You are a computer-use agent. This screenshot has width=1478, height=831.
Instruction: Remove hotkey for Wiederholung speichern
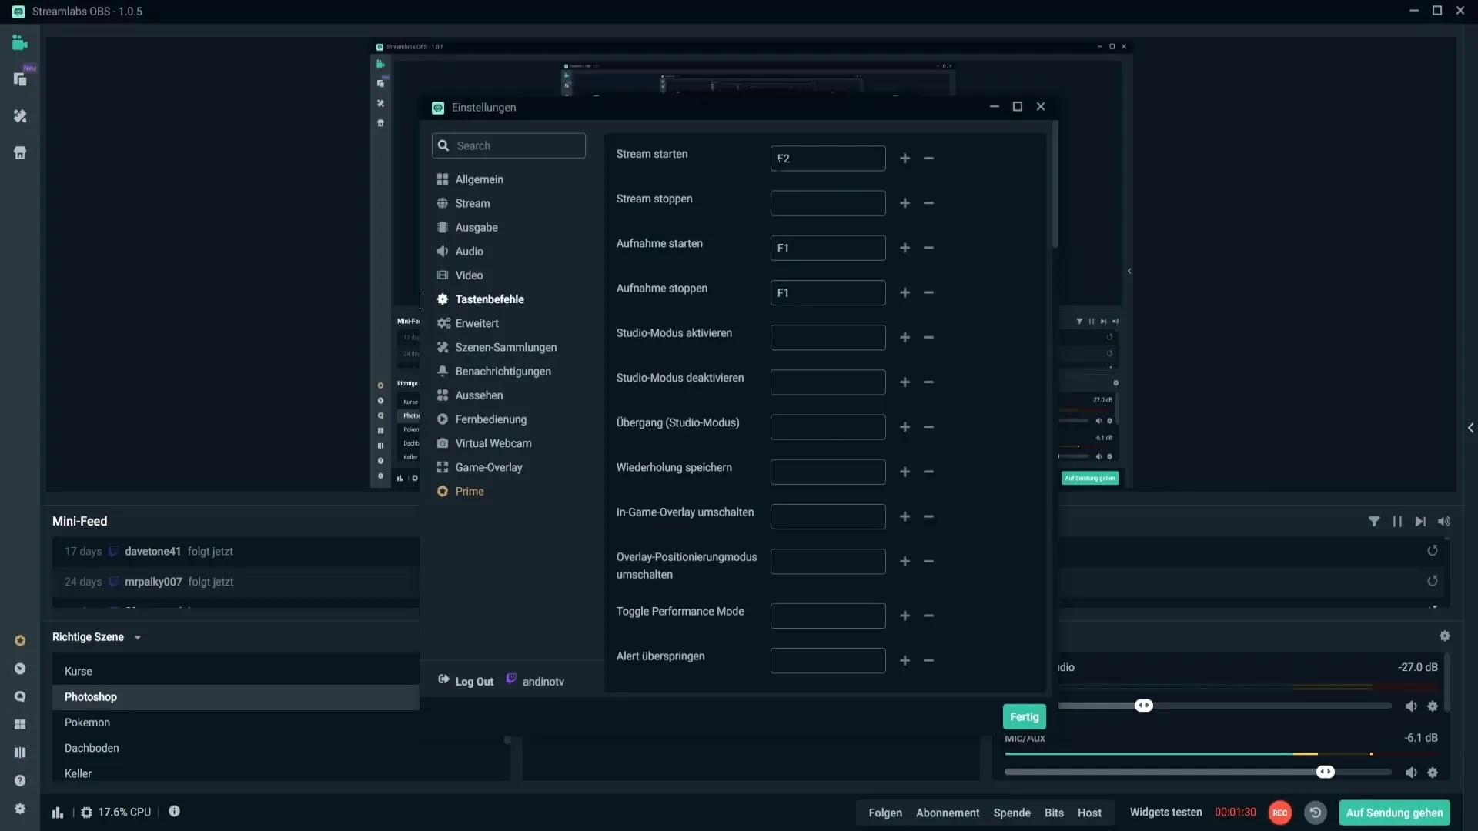[x=928, y=472]
